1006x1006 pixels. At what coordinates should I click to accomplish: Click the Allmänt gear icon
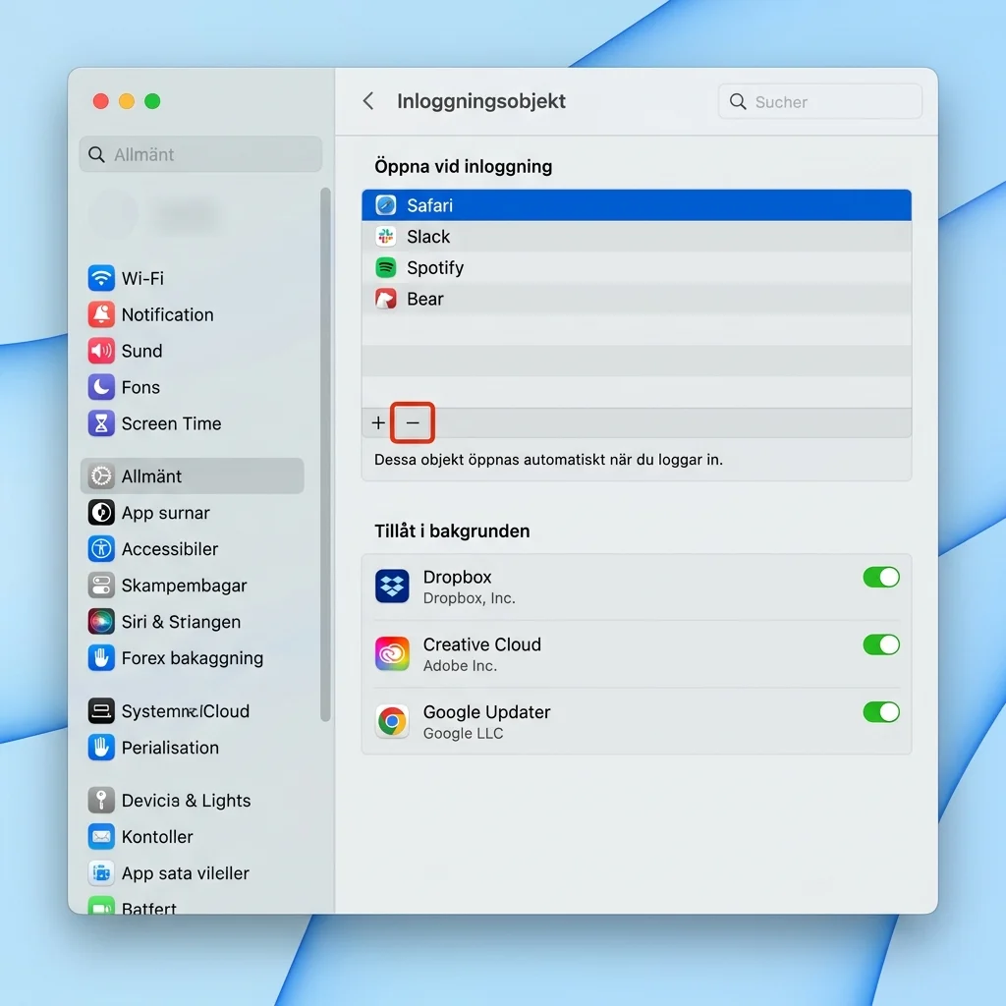tap(101, 476)
